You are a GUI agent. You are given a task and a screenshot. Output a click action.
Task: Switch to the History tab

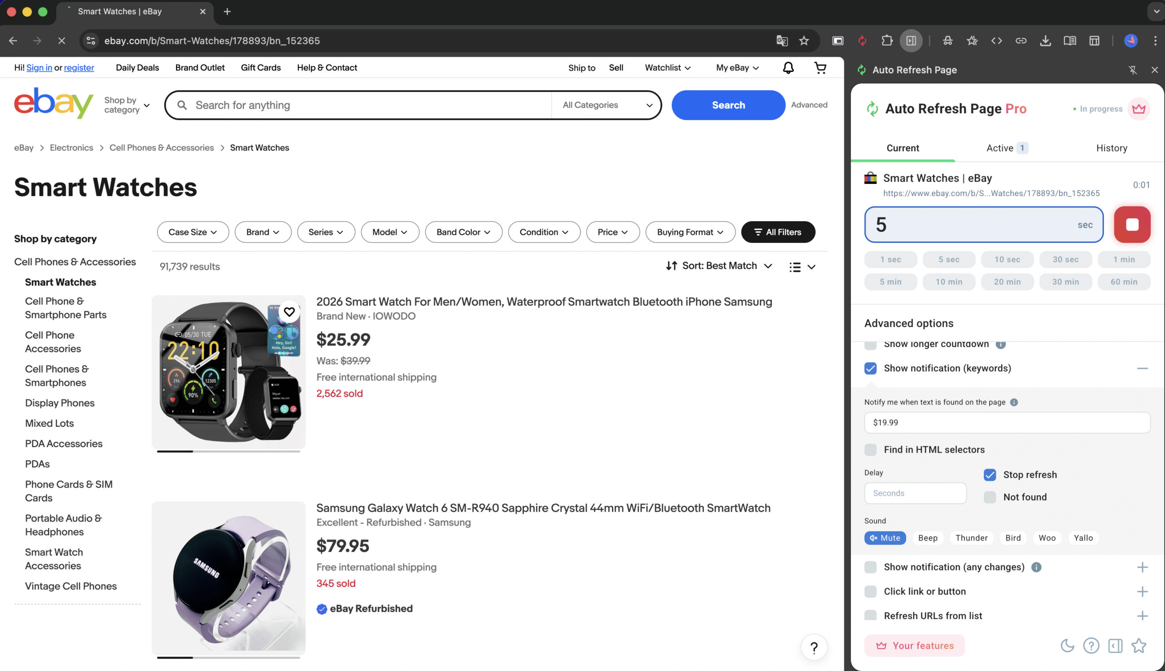tap(1111, 148)
